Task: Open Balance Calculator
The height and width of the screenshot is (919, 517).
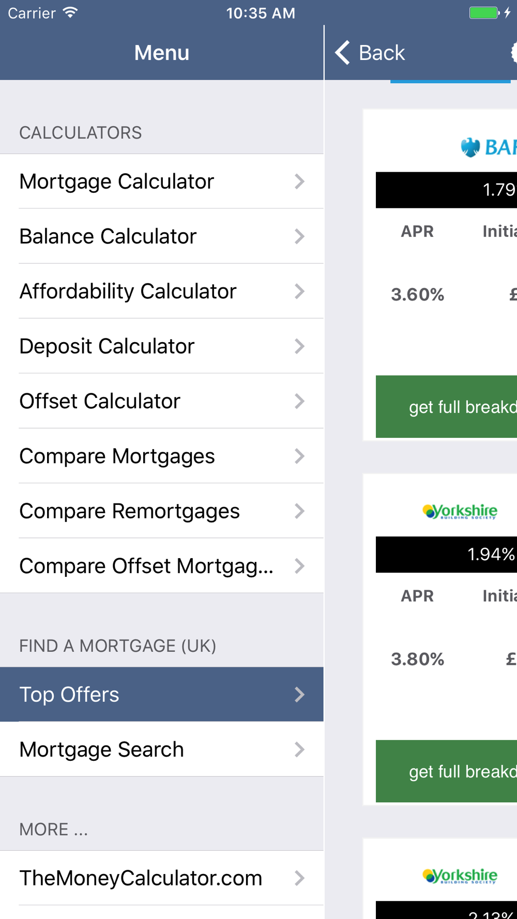Action: (162, 236)
